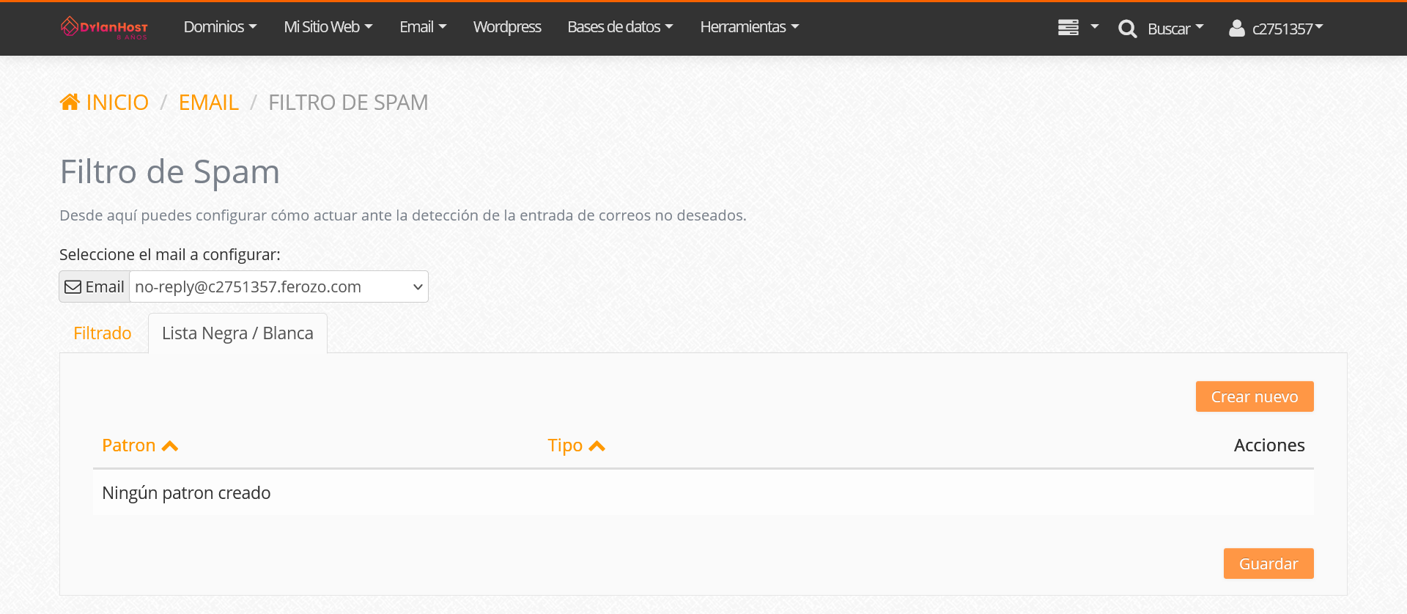Open the Dominios dropdown menu

click(x=221, y=27)
